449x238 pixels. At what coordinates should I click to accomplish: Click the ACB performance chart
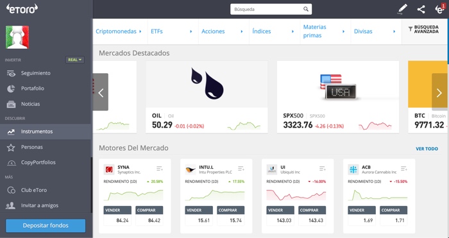coord(378,195)
